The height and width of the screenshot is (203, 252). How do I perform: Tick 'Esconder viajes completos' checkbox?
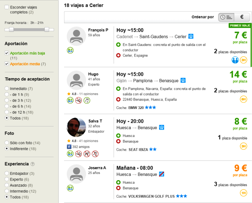click(x=7, y=7)
